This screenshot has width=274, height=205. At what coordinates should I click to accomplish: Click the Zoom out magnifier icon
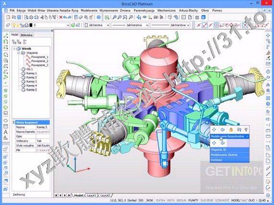[119, 17]
